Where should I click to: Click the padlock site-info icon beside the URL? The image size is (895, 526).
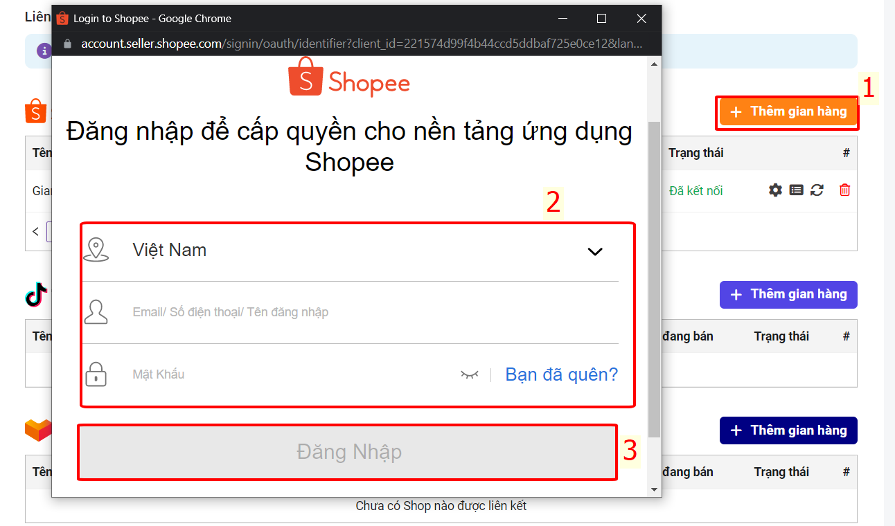pos(67,44)
